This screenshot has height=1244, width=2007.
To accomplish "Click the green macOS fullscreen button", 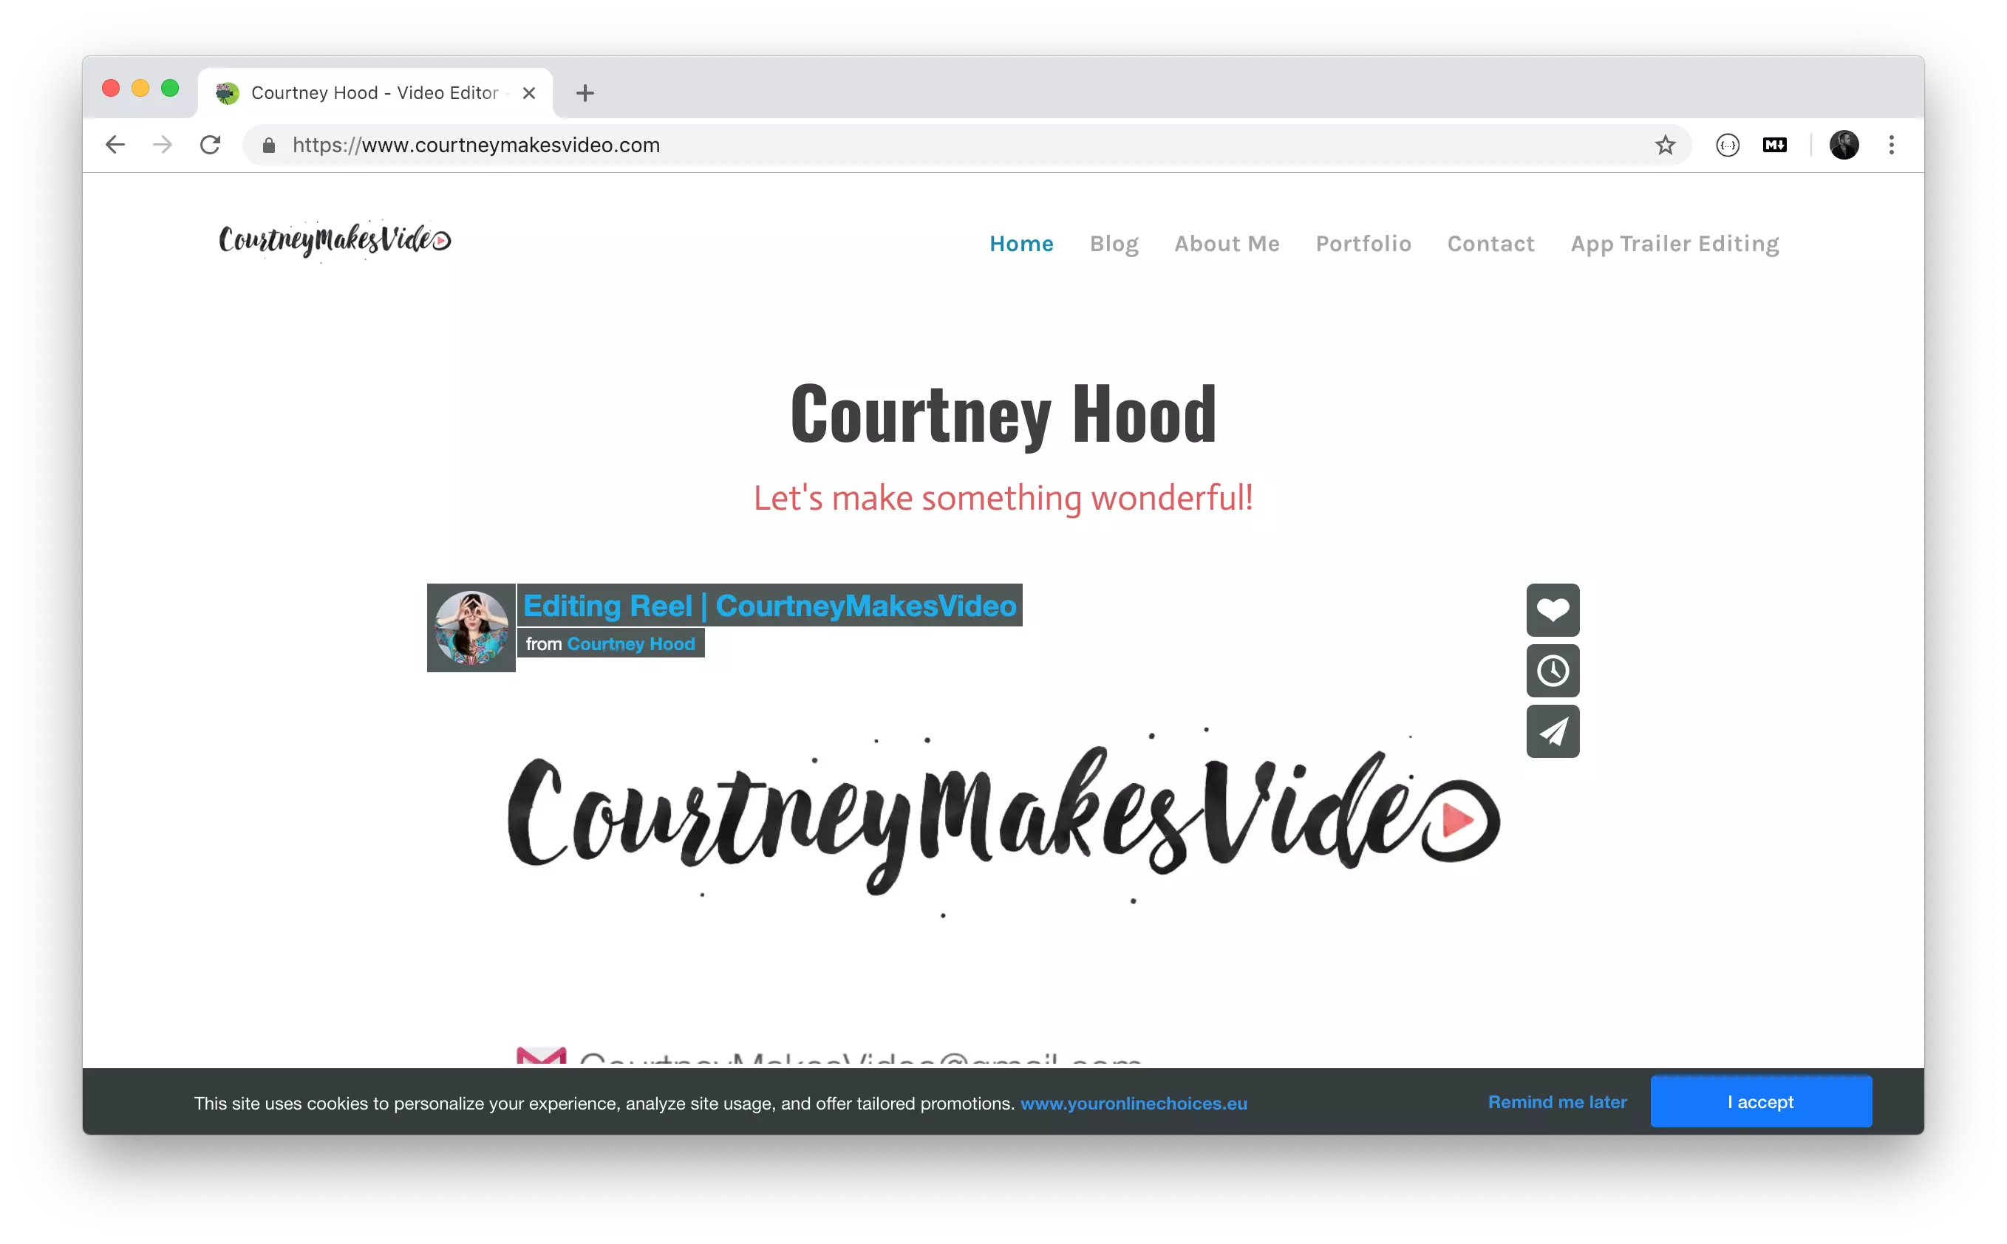I will point(169,89).
